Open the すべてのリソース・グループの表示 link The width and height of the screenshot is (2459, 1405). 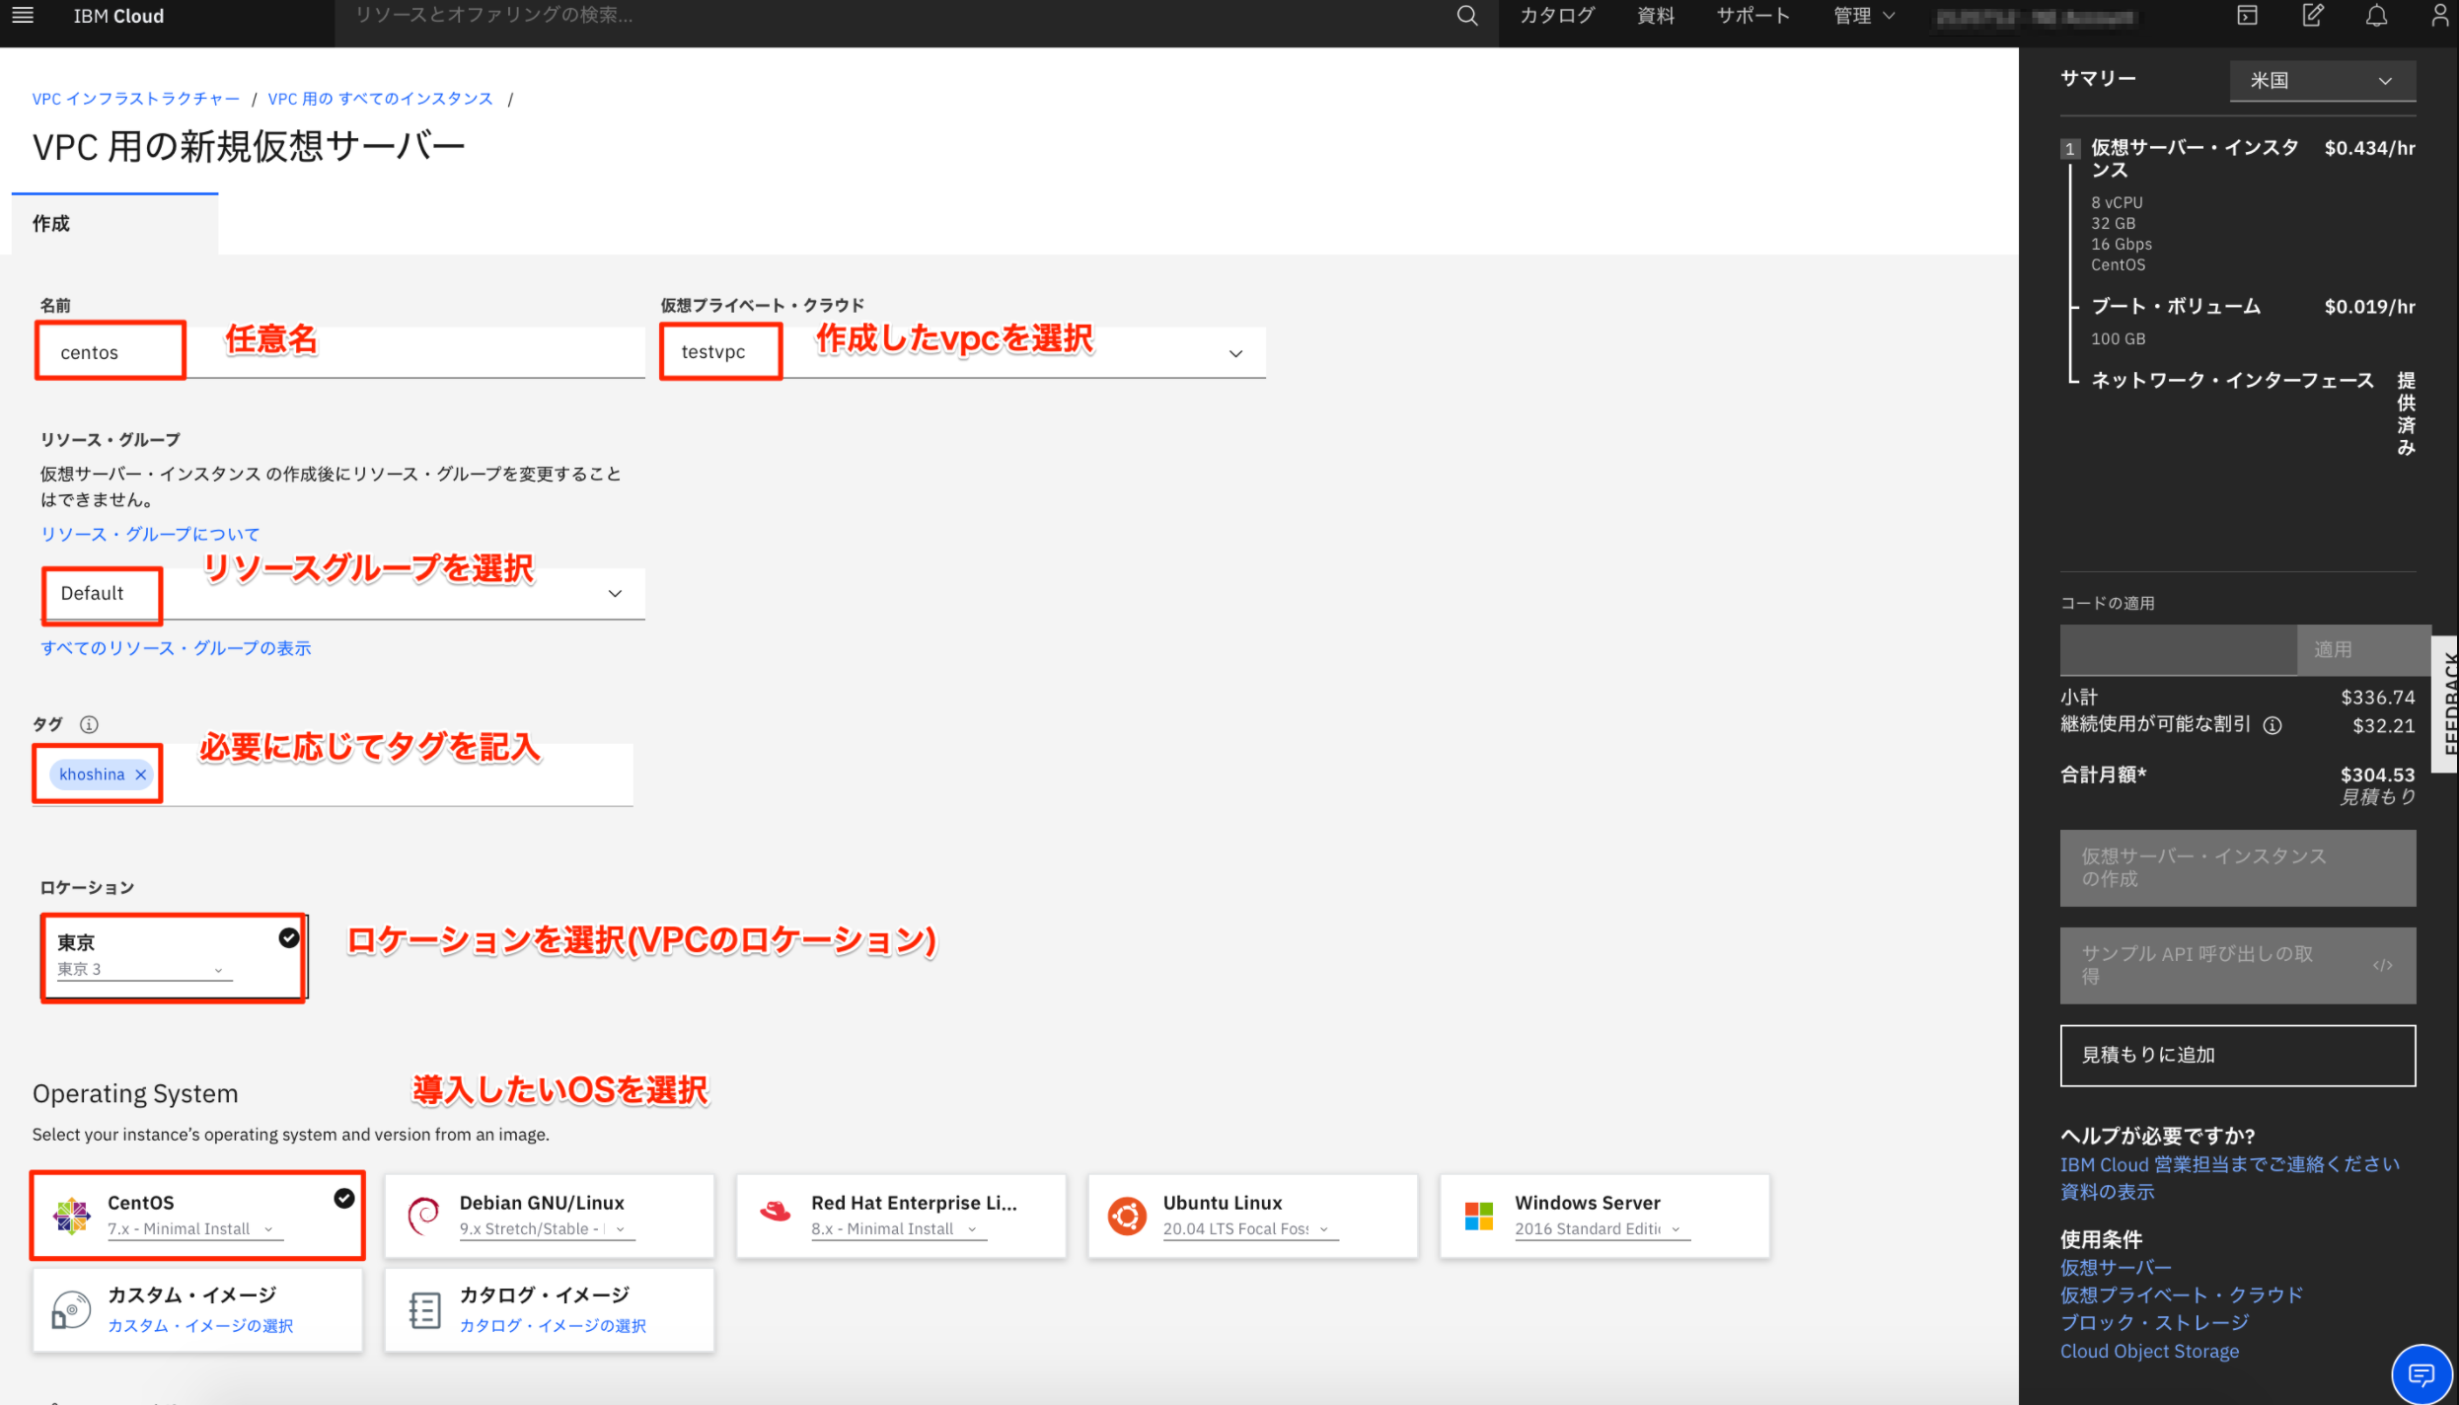pyautogui.click(x=176, y=648)
